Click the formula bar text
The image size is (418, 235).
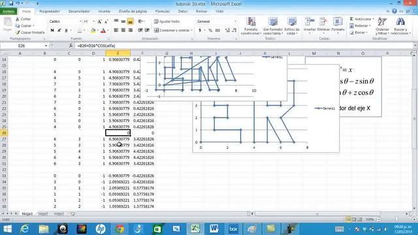pos(96,46)
